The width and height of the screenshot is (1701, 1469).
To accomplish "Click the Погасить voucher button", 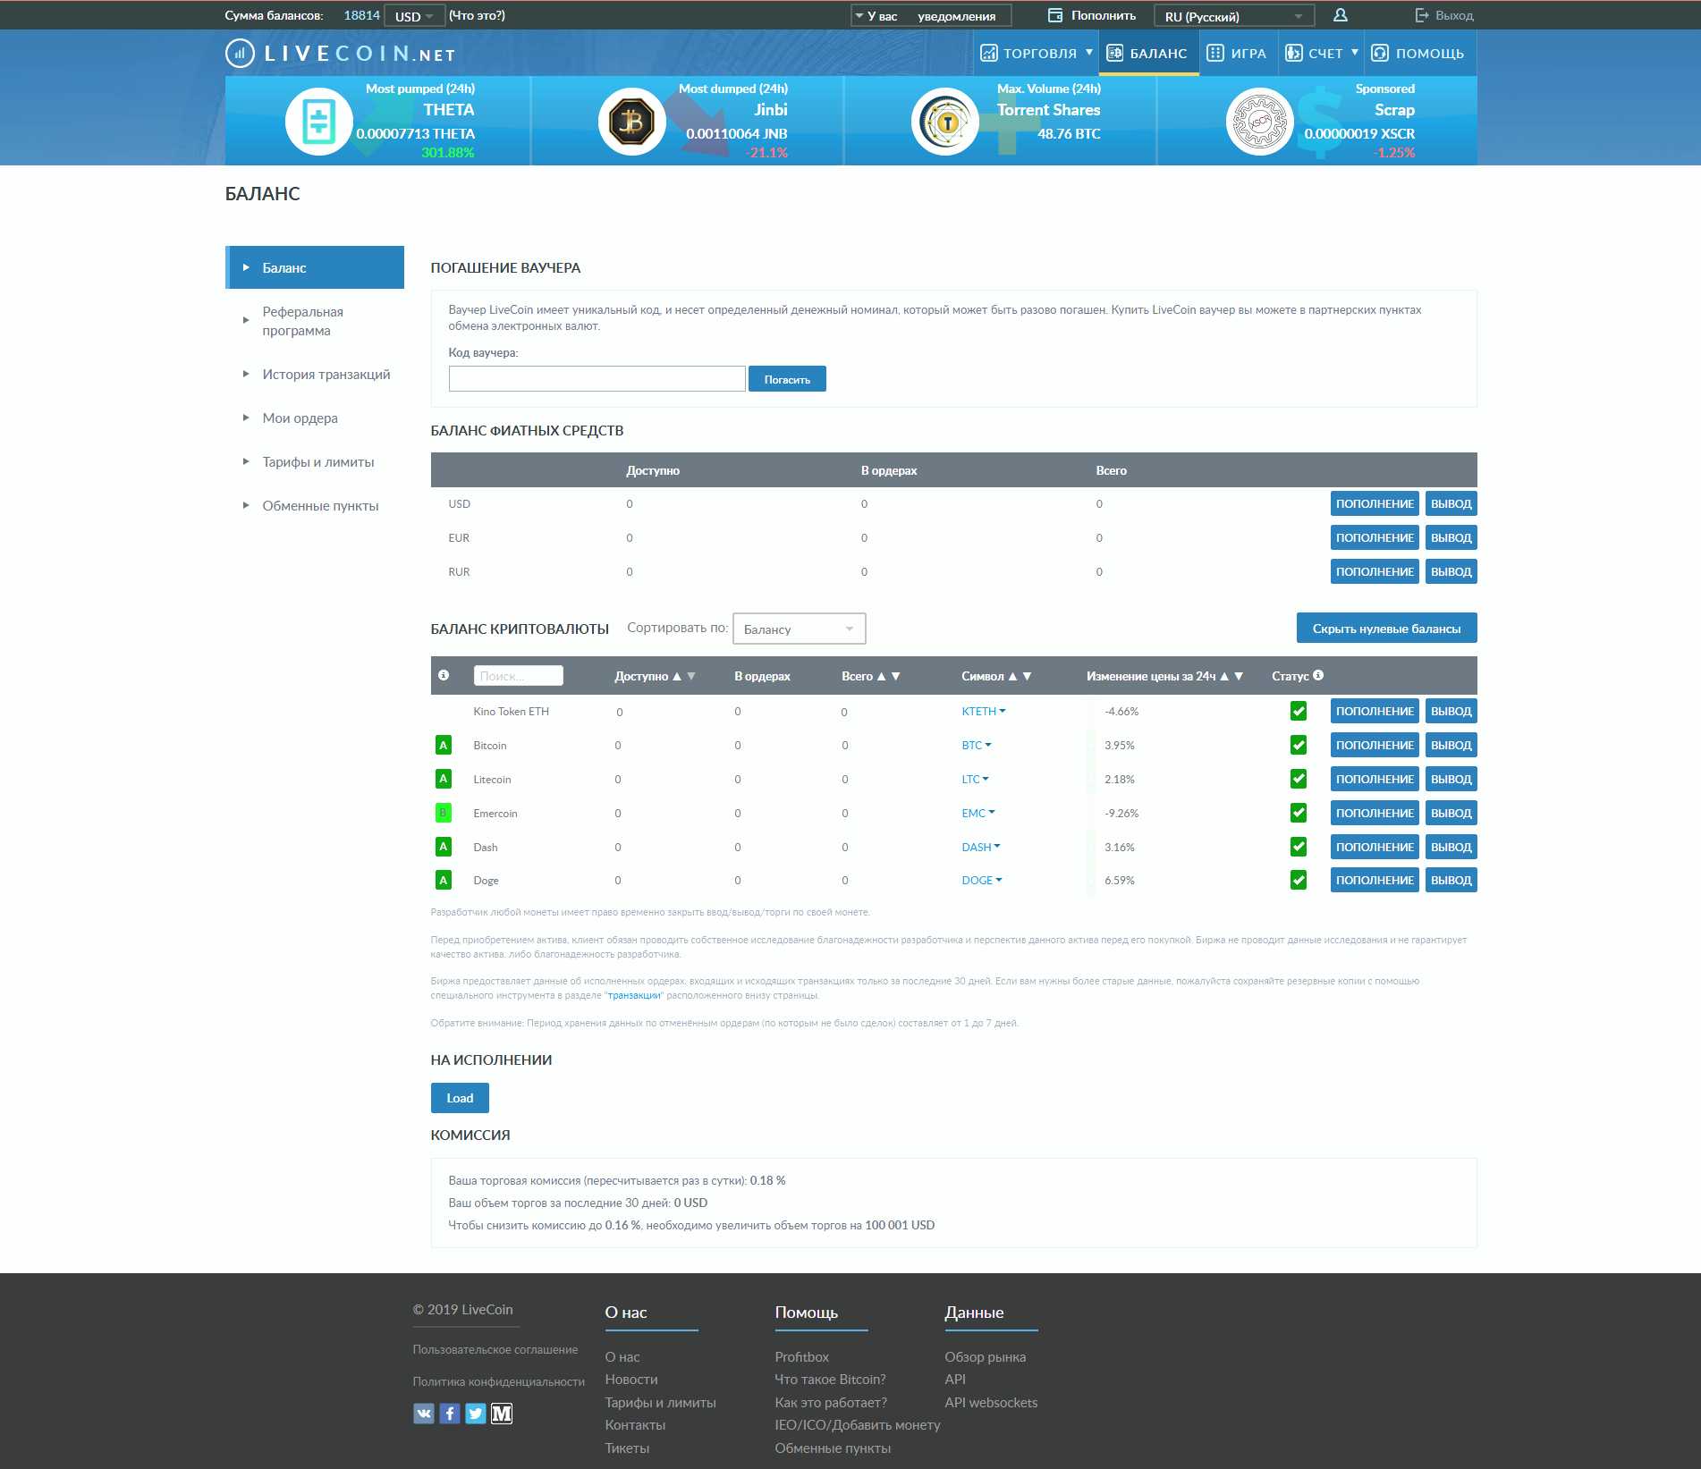I will pyautogui.click(x=787, y=379).
